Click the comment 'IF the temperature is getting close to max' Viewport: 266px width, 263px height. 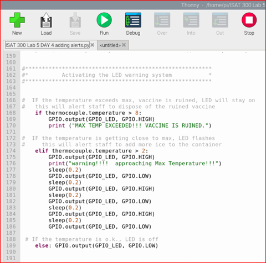pos(119,138)
